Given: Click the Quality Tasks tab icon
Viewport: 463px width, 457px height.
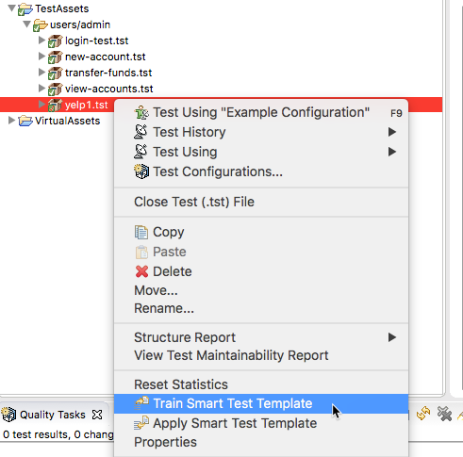Looking at the screenshot, I should pyautogui.click(x=8, y=415).
